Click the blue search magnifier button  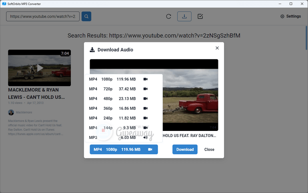pos(86,16)
